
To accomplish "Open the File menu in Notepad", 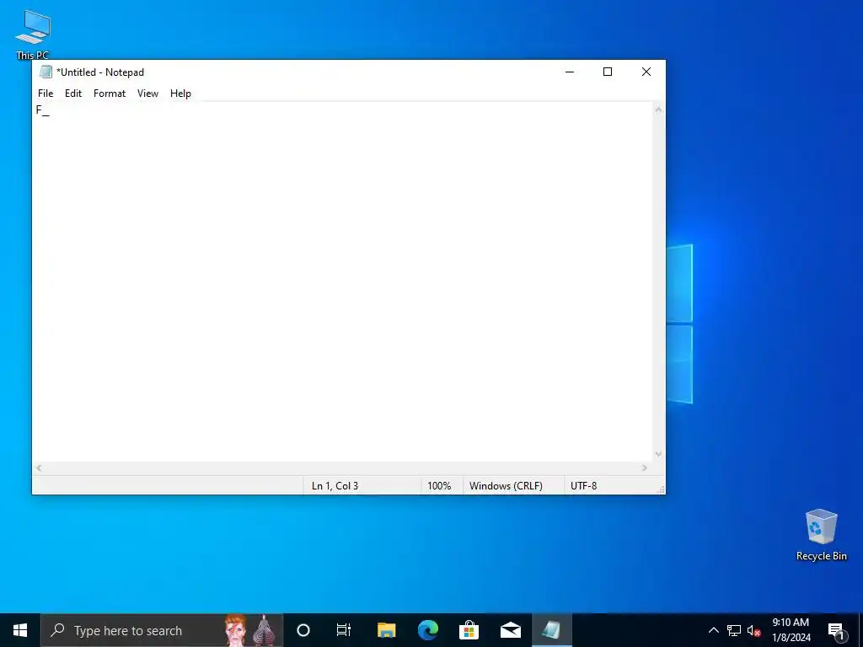I will click(x=46, y=94).
